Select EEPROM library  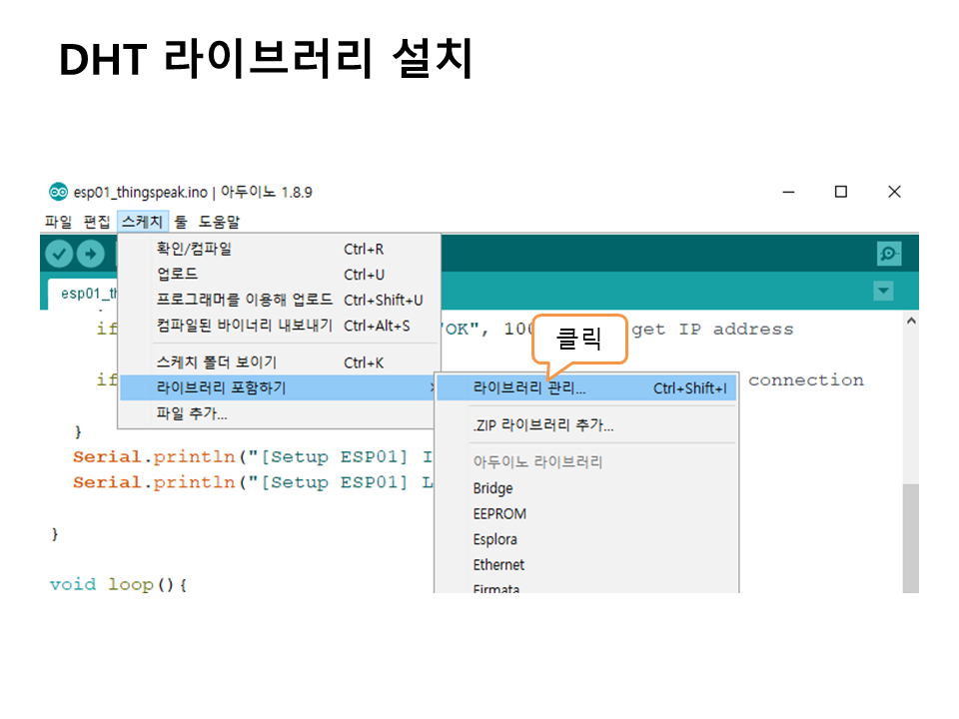tap(586, 514)
